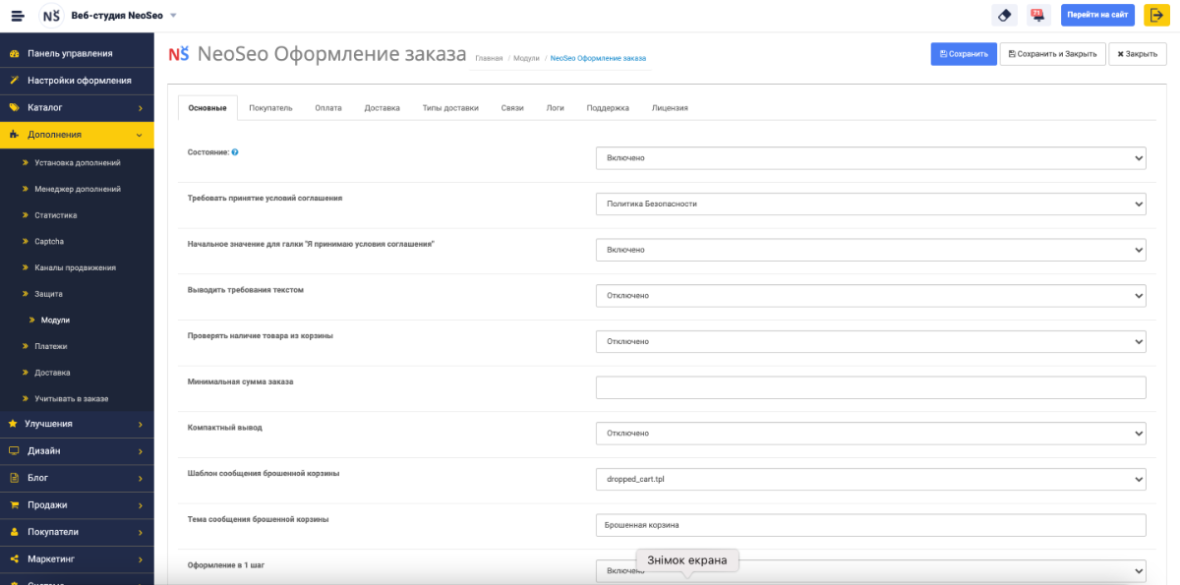Click the Главная breadcrumb link
This screenshot has height=585, width=1180.
pos(489,59)
